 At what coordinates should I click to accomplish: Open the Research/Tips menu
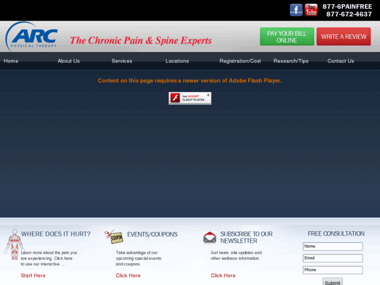[291, 61]
